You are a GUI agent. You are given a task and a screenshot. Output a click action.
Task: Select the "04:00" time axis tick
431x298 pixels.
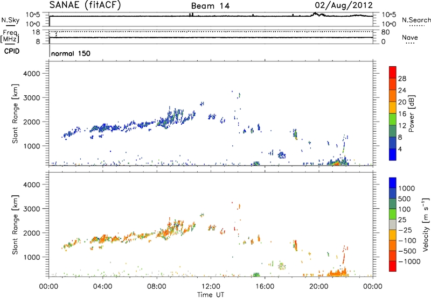click(x=102, y=287)
